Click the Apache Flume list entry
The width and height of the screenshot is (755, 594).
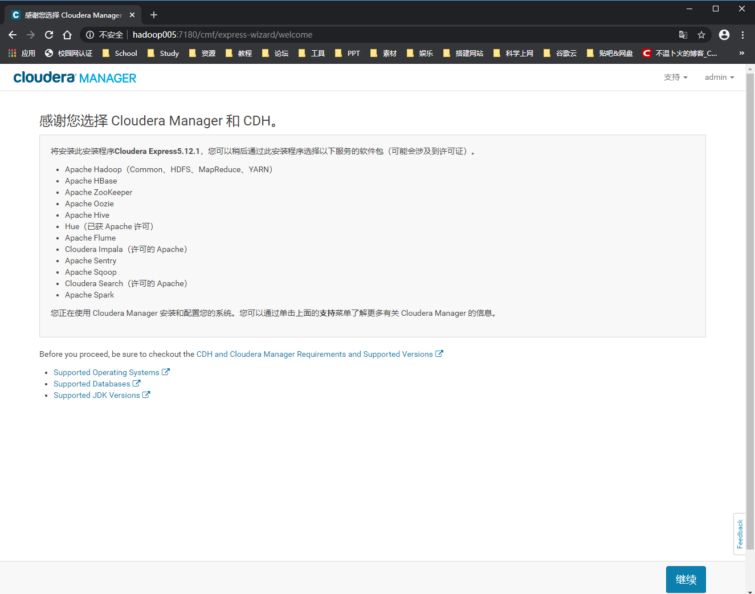pyautogui.click(x=90, y=238)
